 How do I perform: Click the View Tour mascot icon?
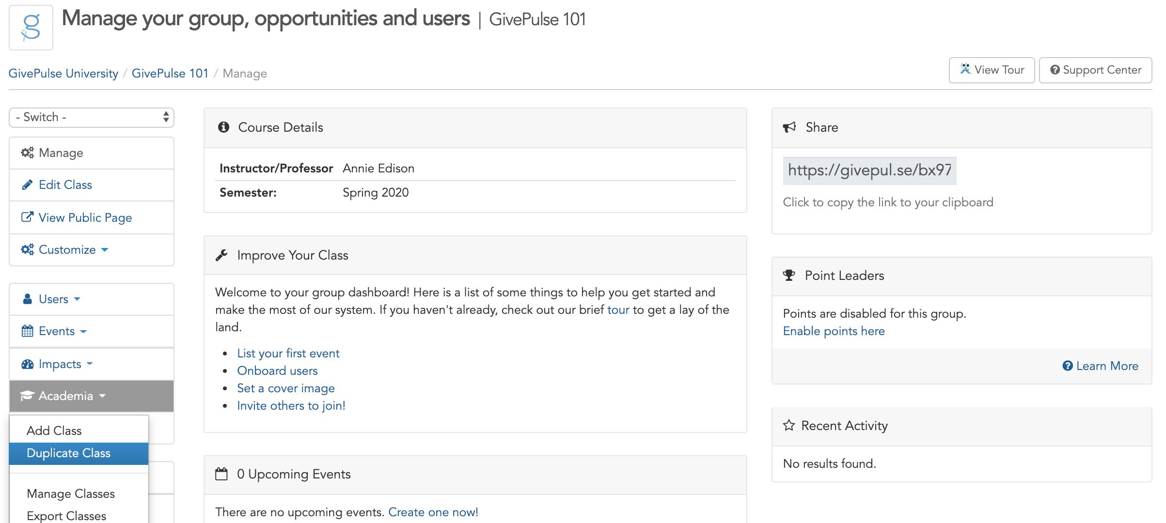(965, 69)
